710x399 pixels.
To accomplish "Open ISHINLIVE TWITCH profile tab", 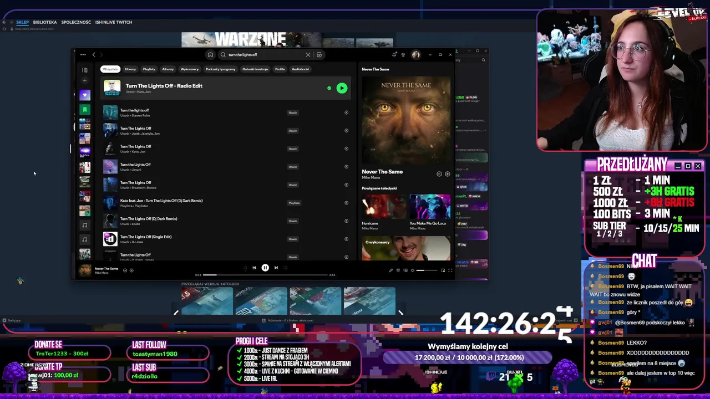I will [114, 22].
